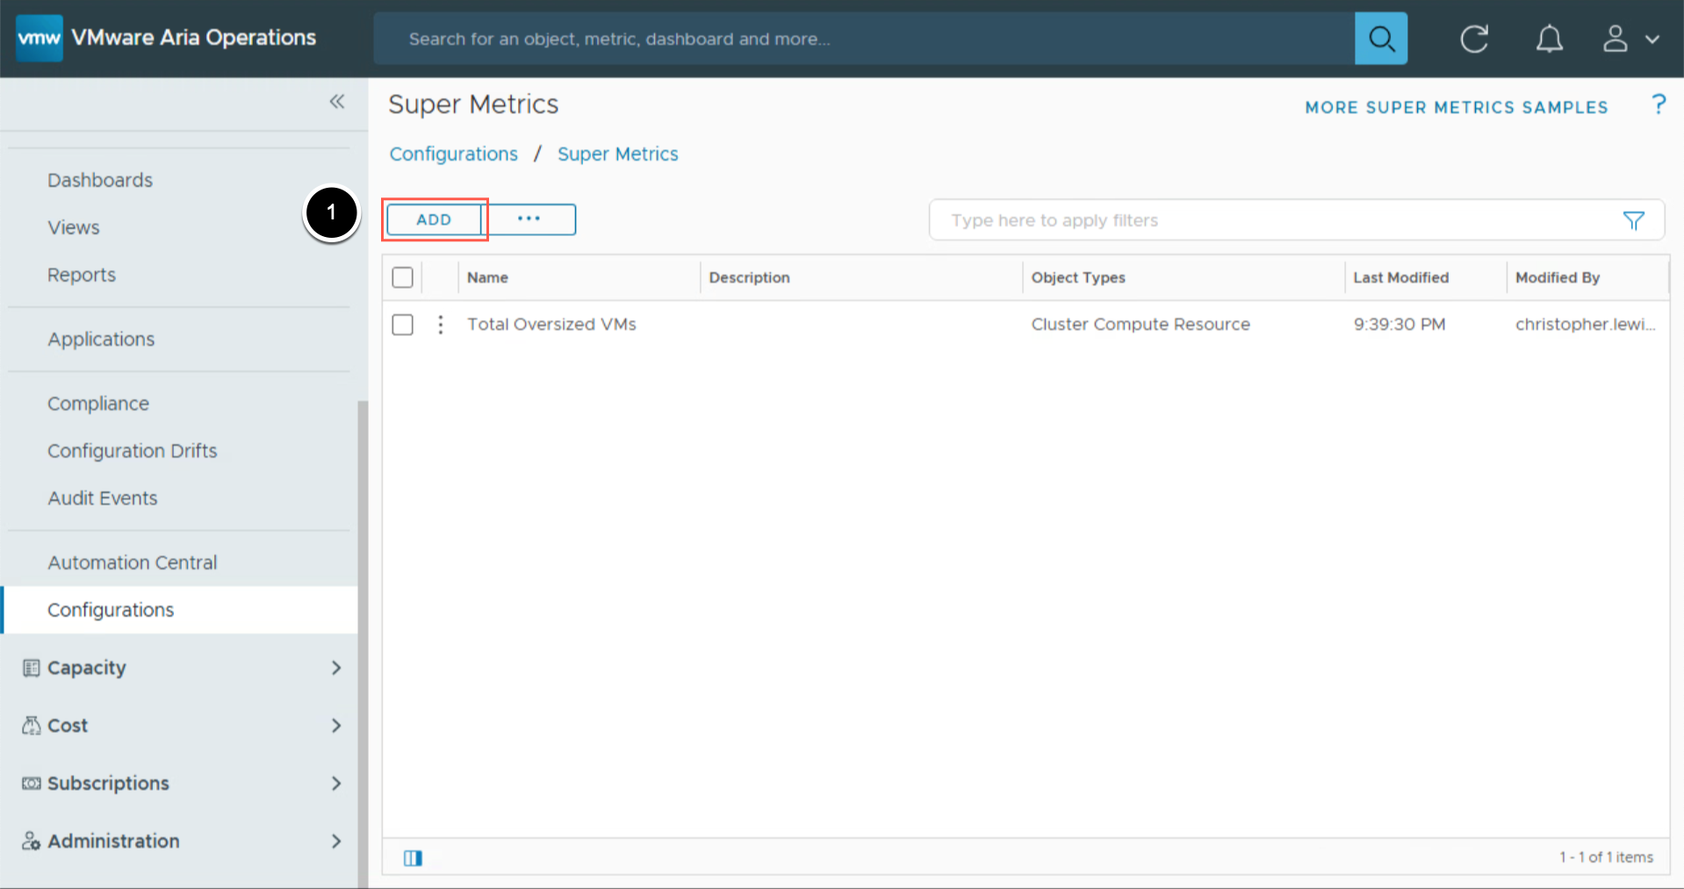Click the refresh icon in header
Viewport: 1684px width, 889px height.
click(x=1474, y=39)
